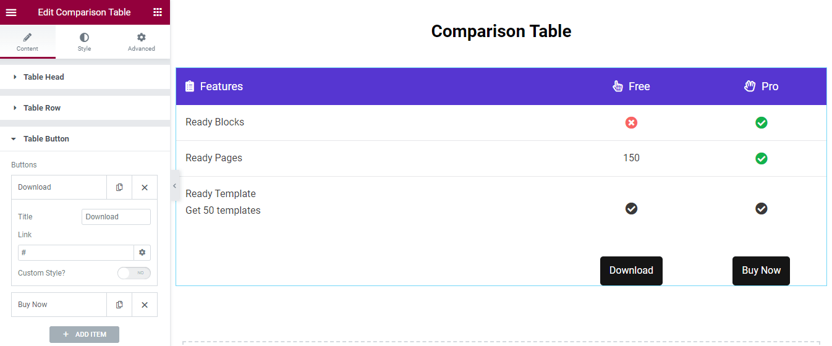The width and height of the screenshot is (832, 346).
Task: Expand the Table Row section
Action: pyautogui.click(x=42, y=108)
